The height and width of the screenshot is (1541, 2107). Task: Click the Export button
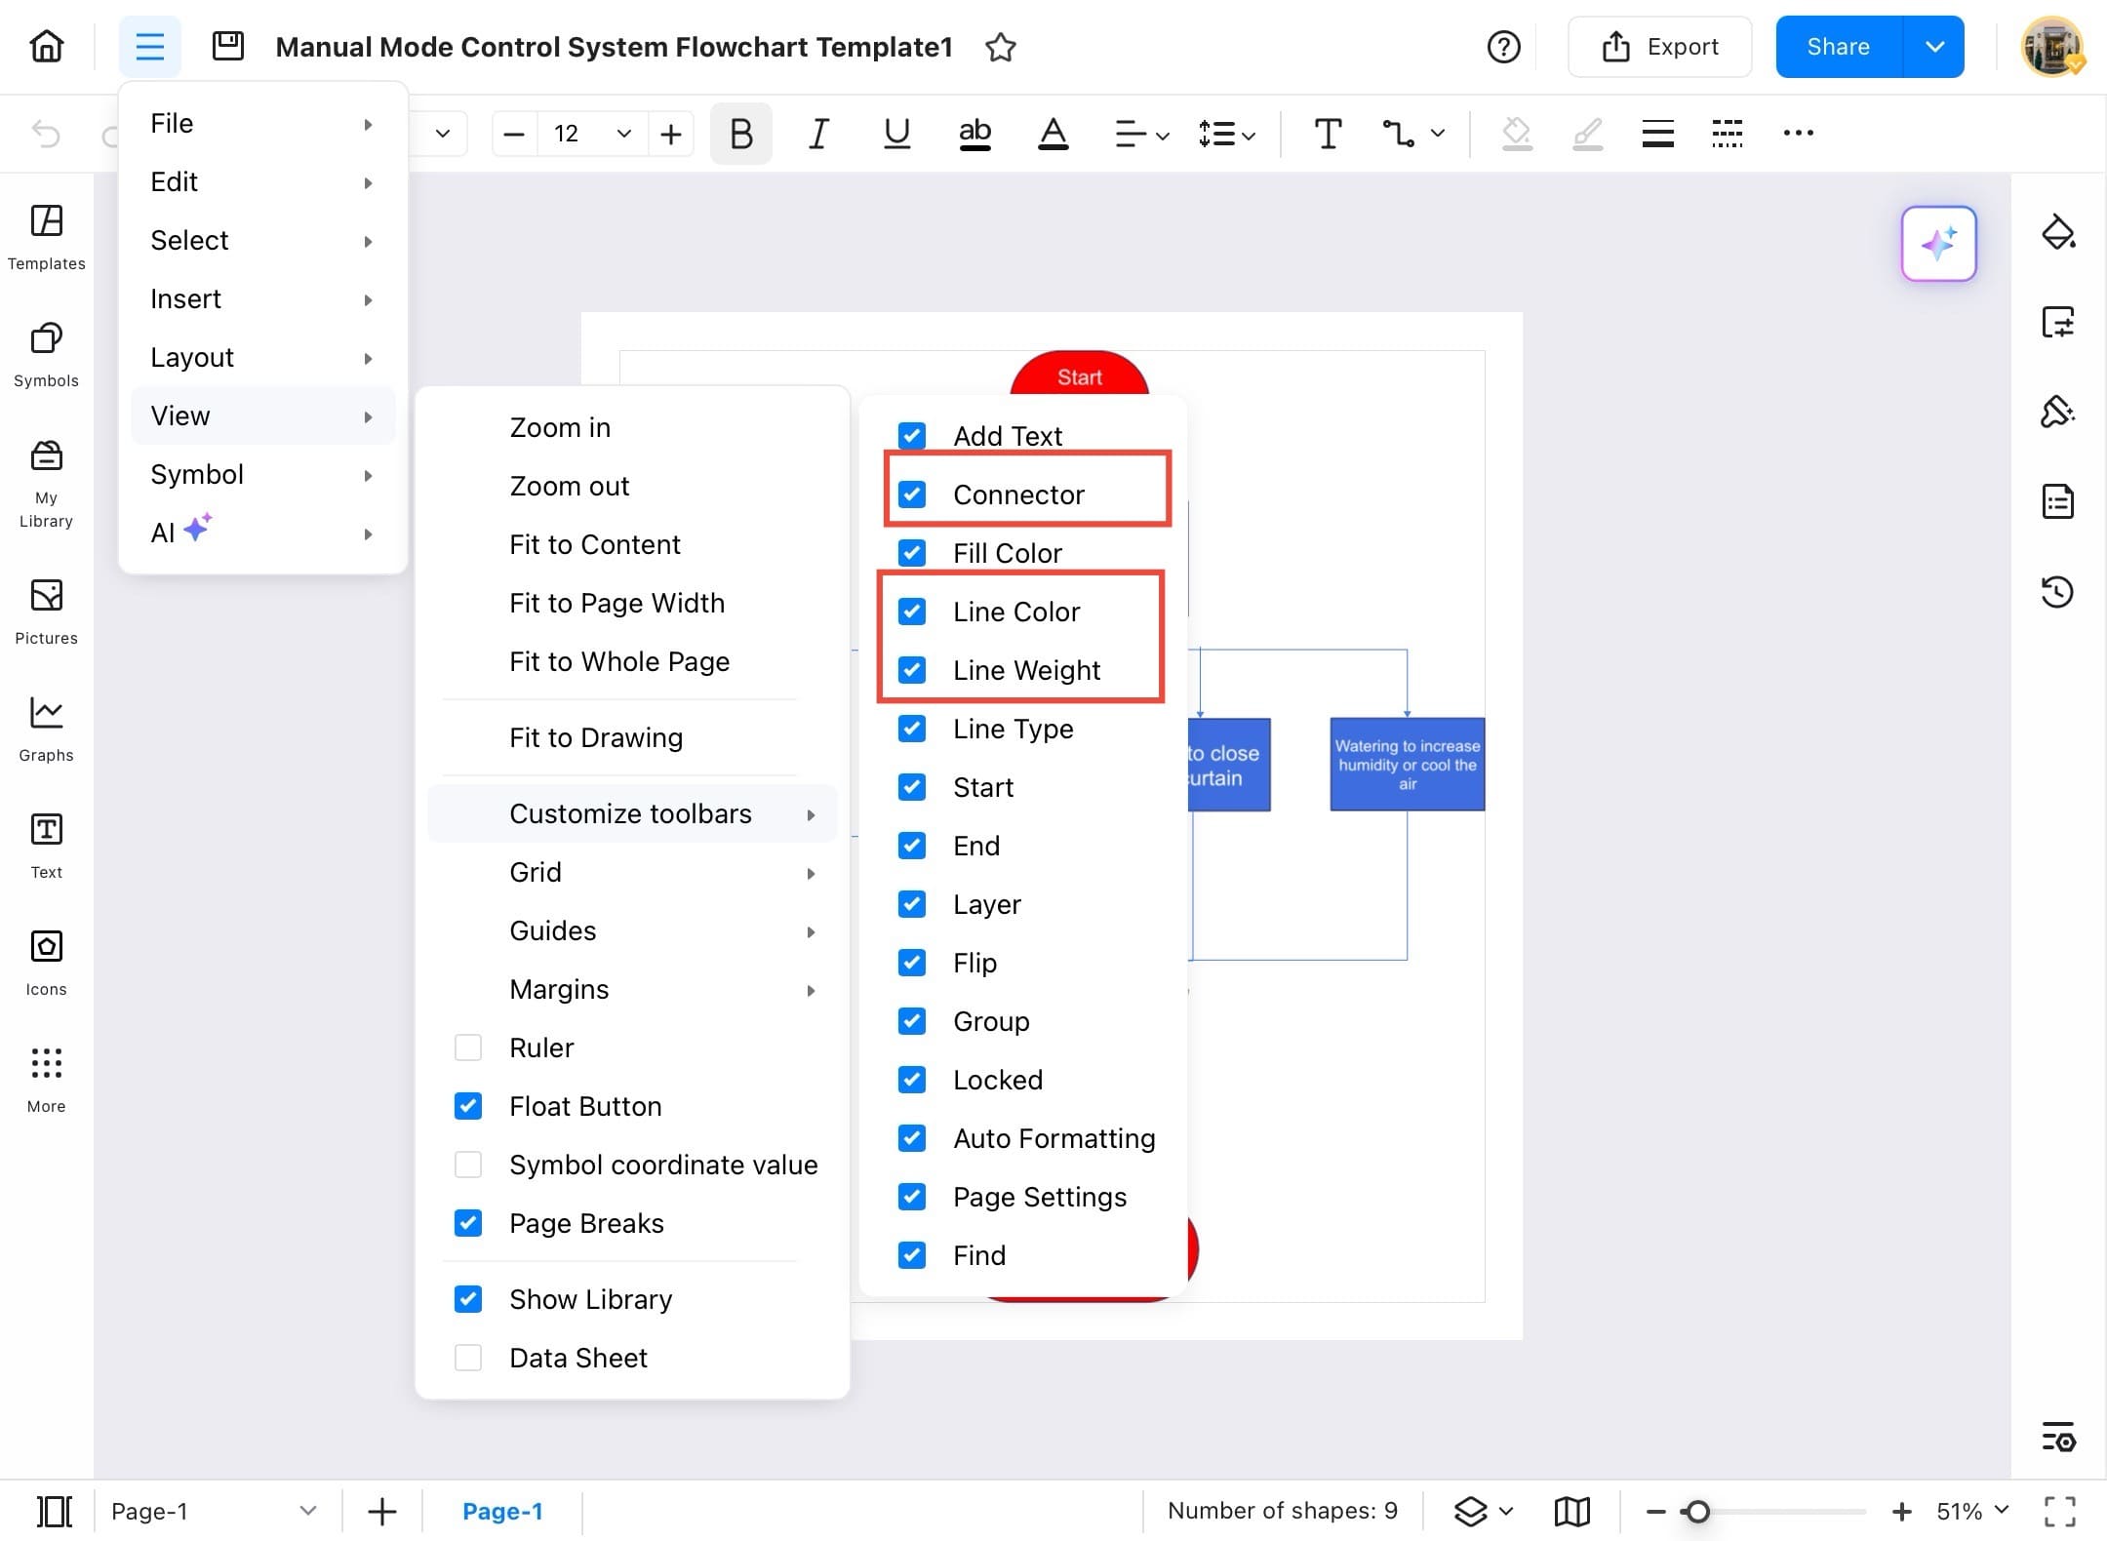[1659, 46]
